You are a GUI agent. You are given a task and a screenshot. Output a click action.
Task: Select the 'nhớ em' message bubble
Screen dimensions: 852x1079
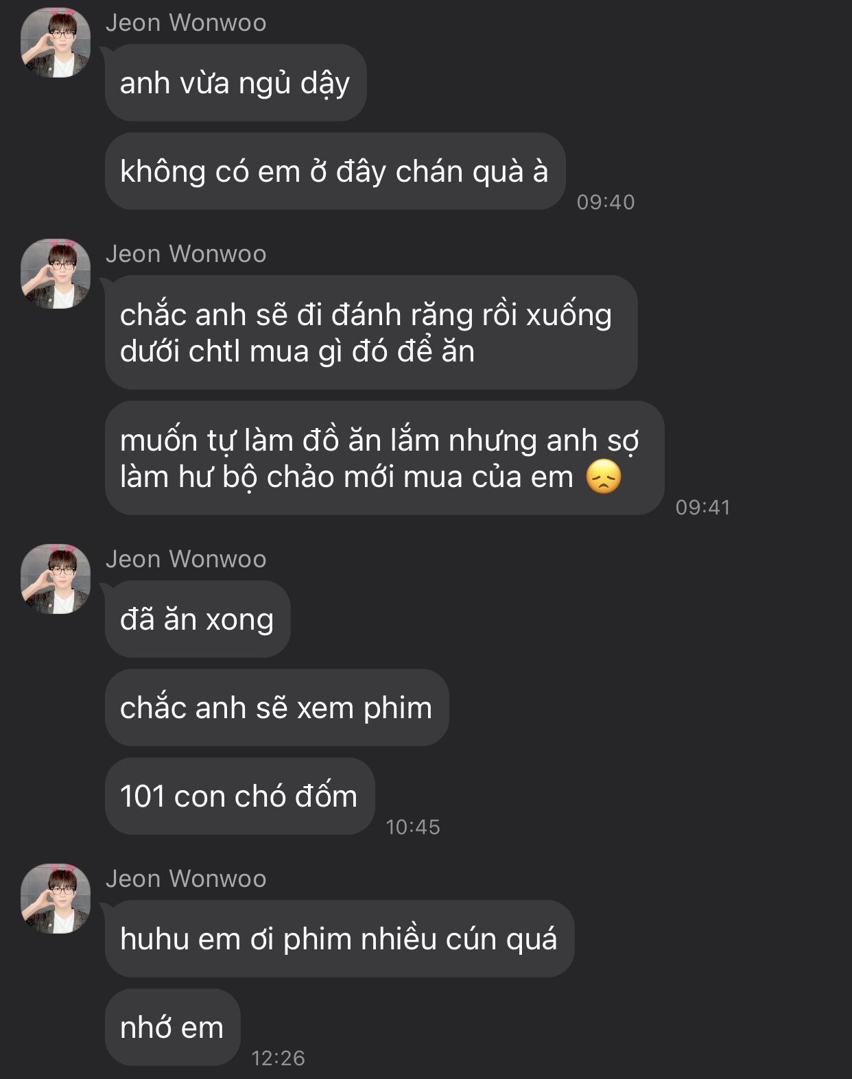click(x=173, y=1028)
